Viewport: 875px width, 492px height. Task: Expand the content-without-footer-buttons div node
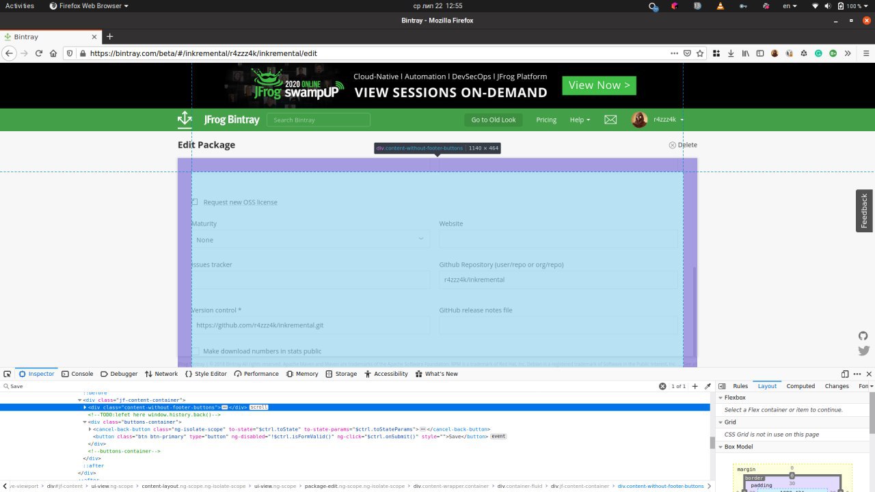(x=85, y=407)
